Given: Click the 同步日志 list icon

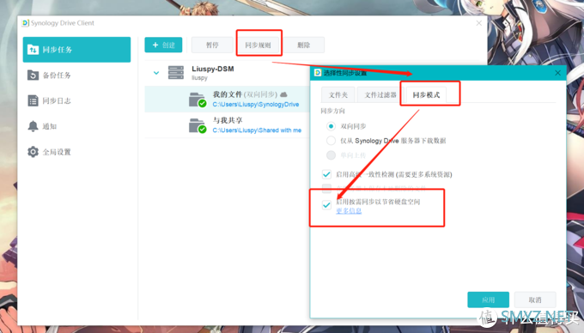Looking at the screenshot, I should 33,100.
